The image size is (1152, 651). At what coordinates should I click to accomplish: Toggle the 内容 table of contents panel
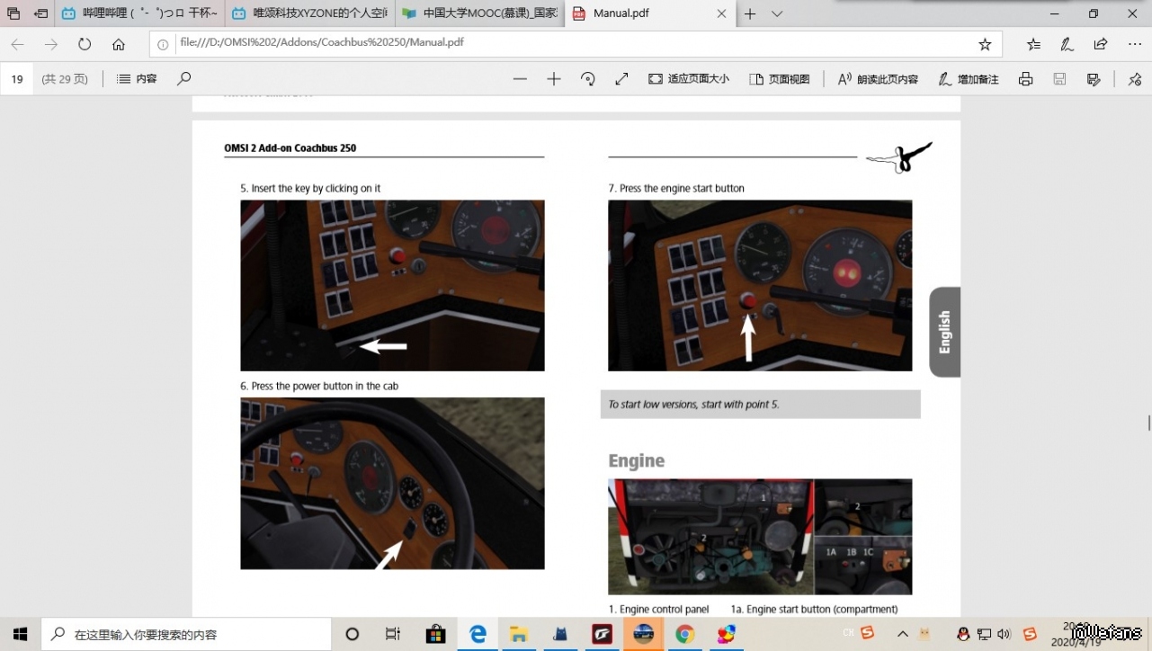(137, 79)
